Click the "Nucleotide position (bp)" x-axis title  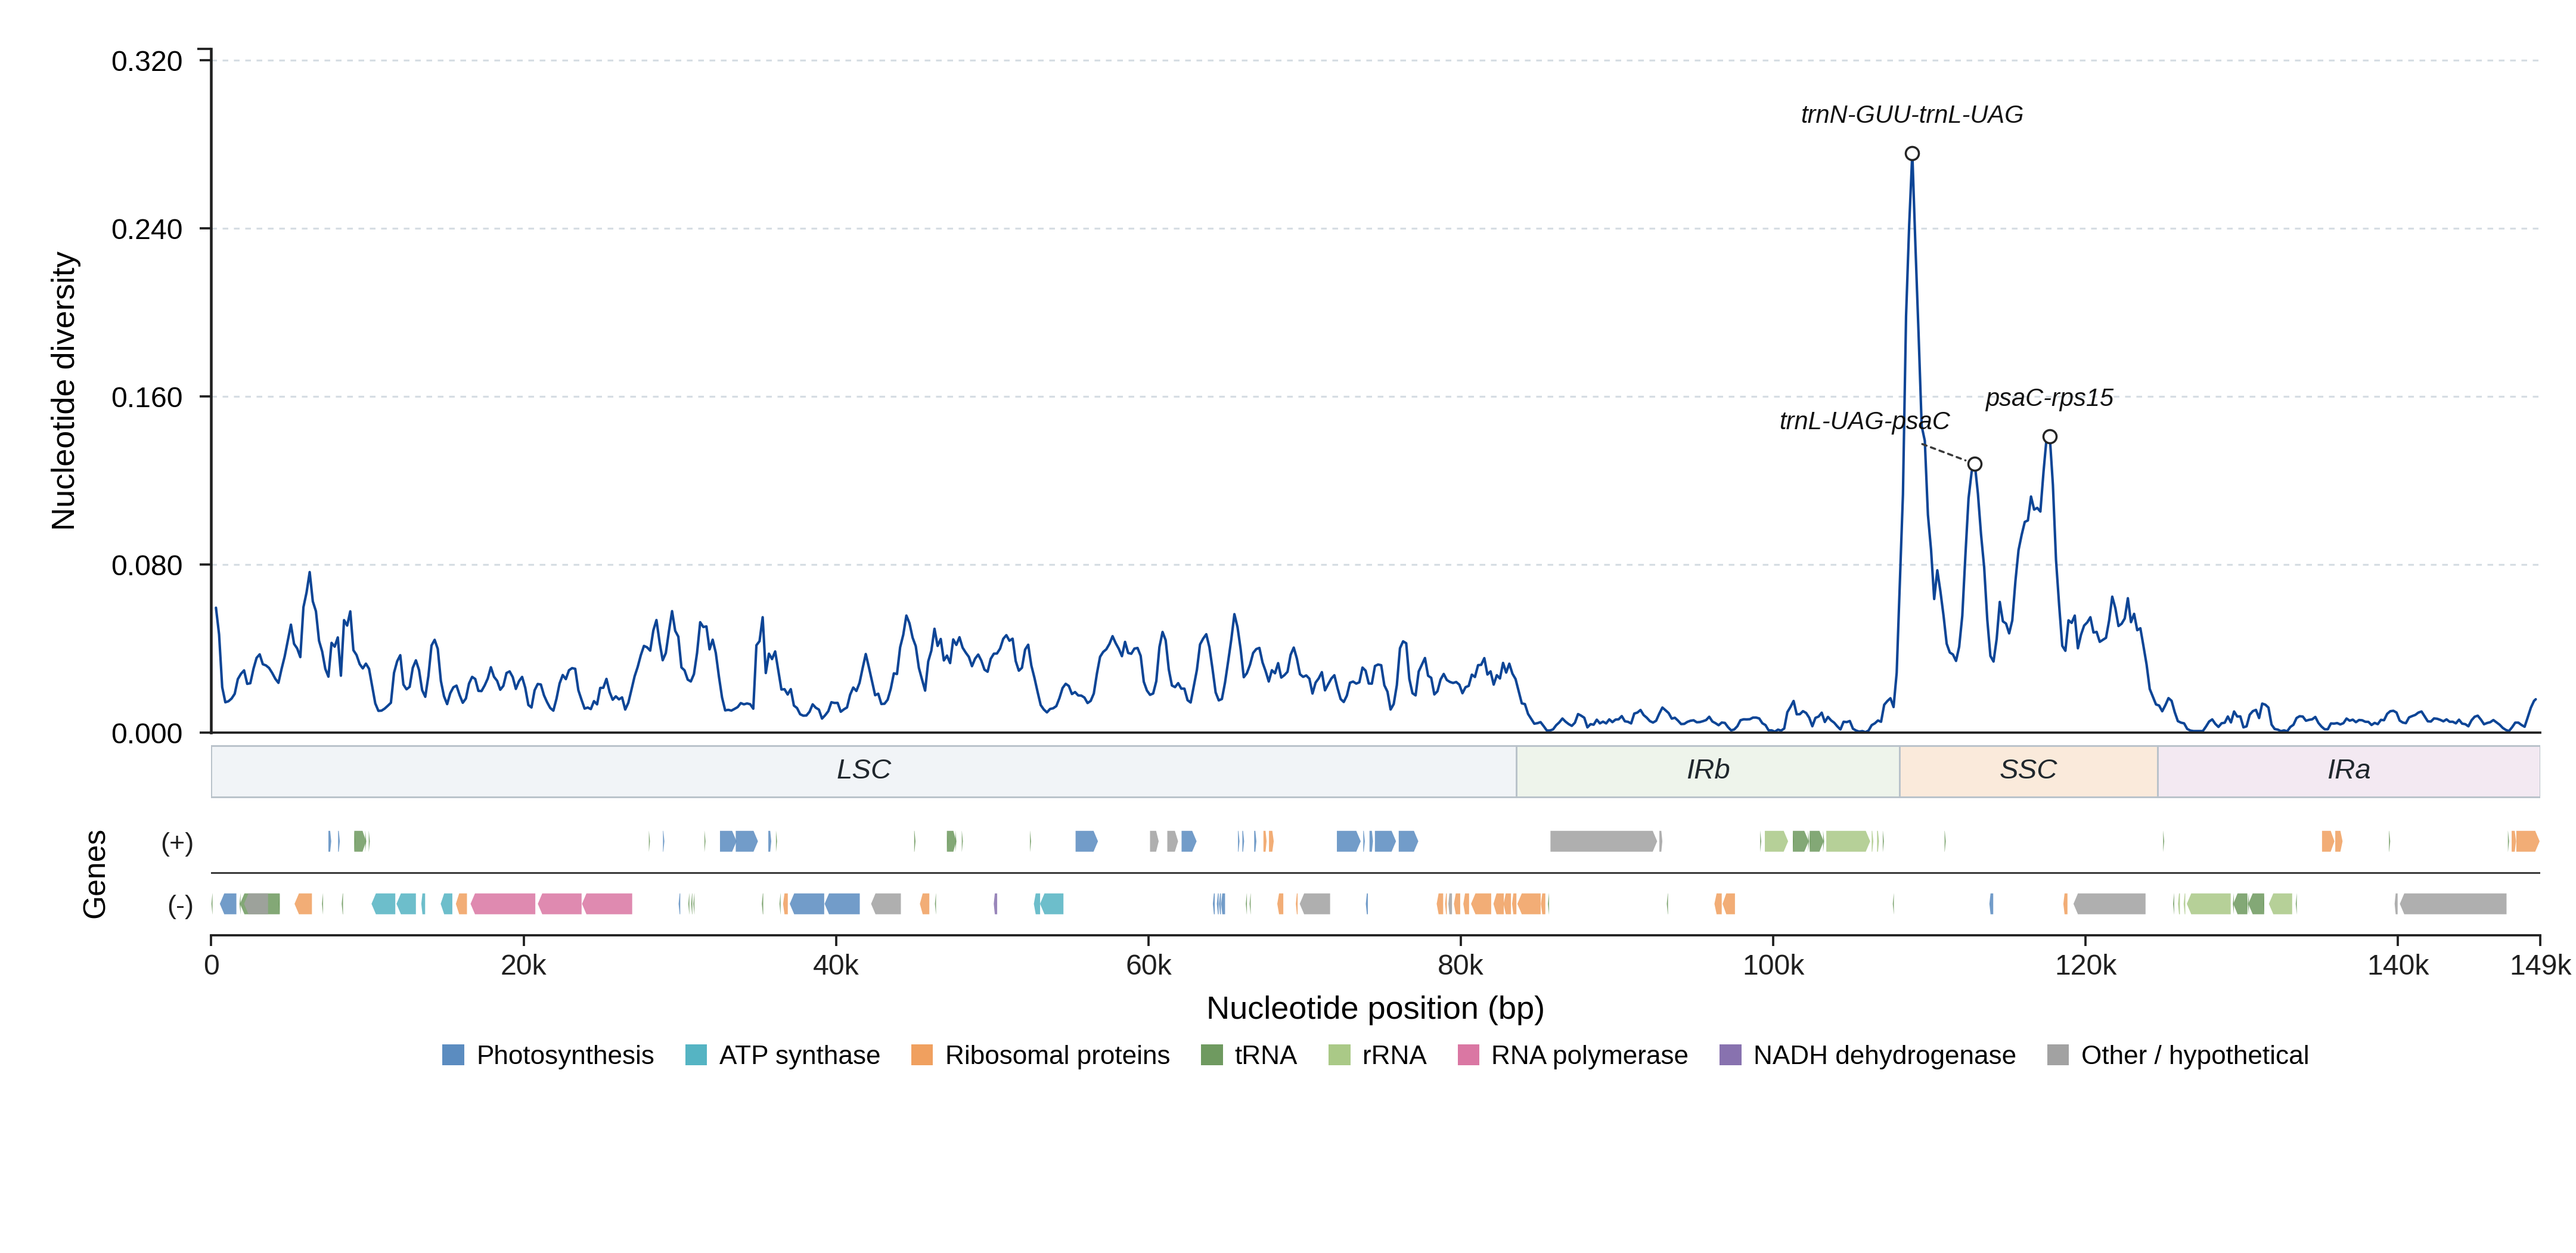tap(1375, 1008)
